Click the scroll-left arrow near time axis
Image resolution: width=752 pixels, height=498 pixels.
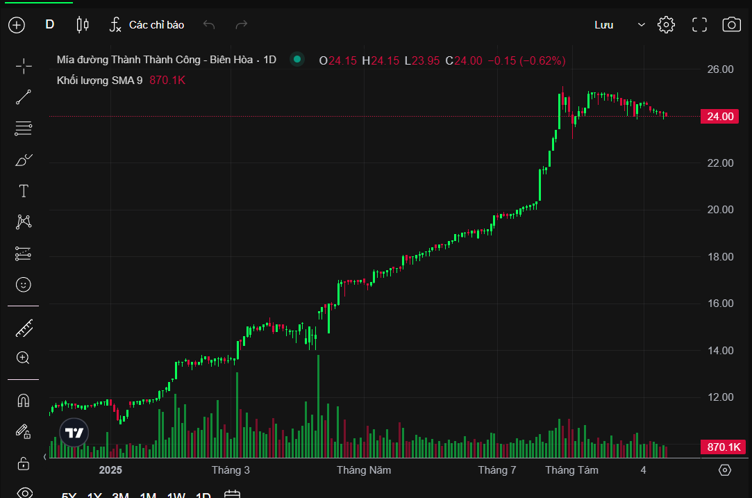click(x=45, y=457)
